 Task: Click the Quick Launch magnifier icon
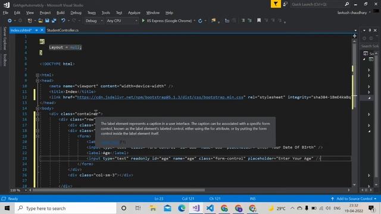pos(346,4)
